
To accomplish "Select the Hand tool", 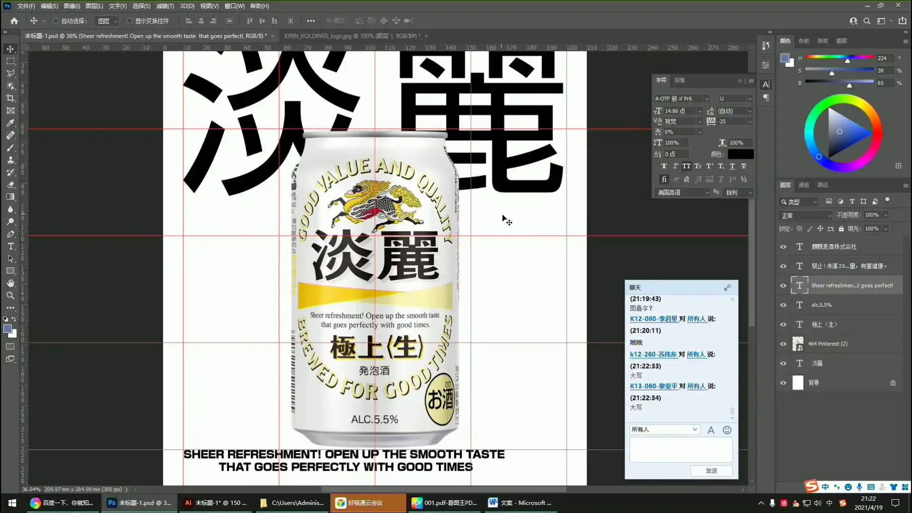I will tap(10, 283).
